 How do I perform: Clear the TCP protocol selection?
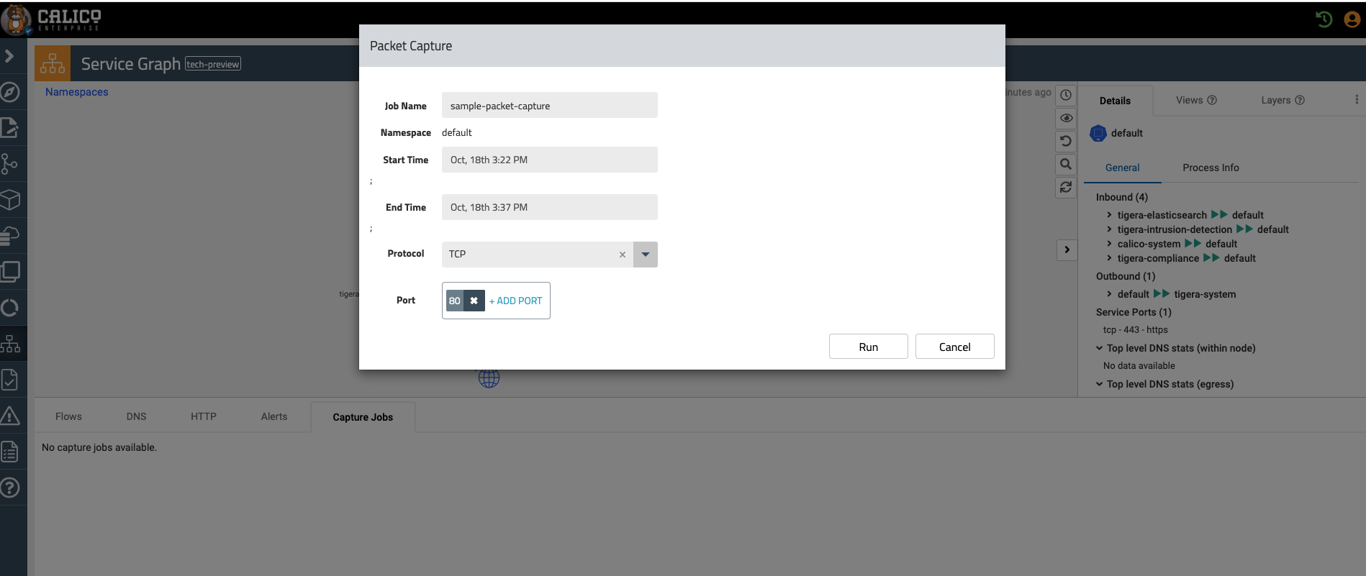click(623, 255)
